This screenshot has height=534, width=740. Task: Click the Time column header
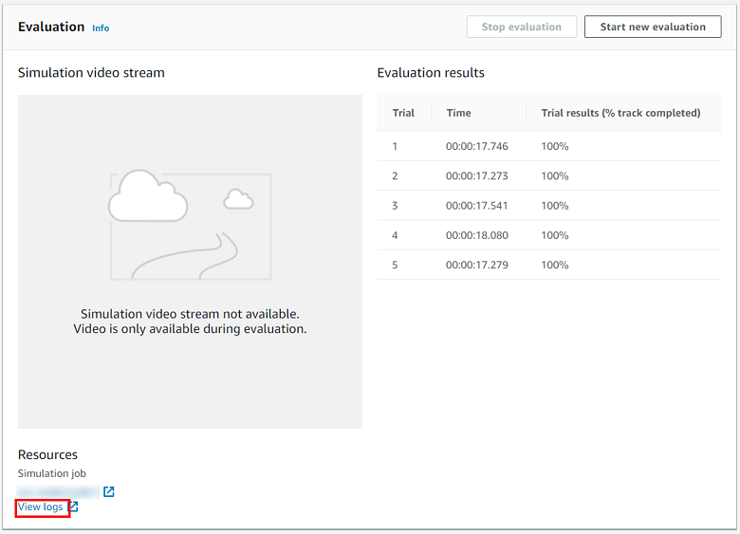click(458, 113)
